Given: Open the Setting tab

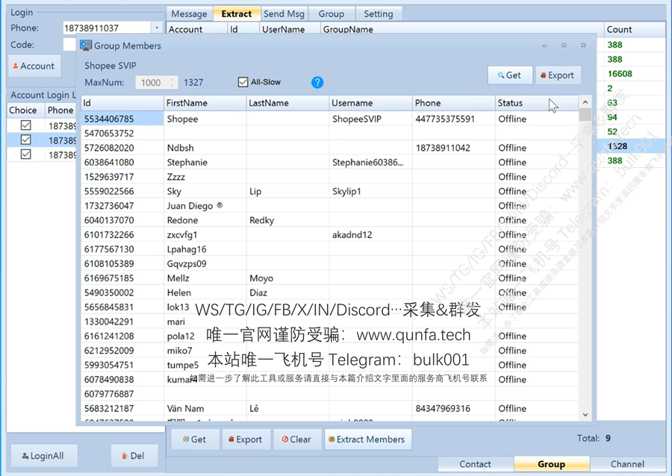Looking at the screenshot, I should tap(379, 13).
